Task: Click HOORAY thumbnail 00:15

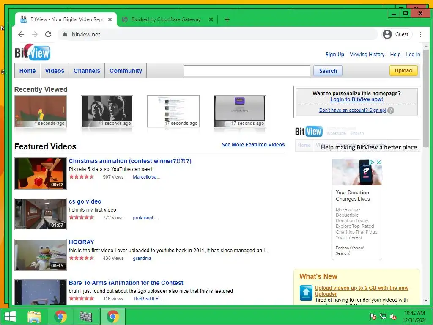Action: coord(41,255)
